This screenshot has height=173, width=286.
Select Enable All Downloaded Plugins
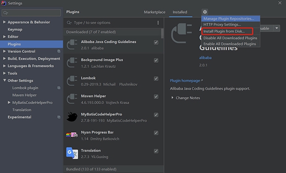point(231,44)
